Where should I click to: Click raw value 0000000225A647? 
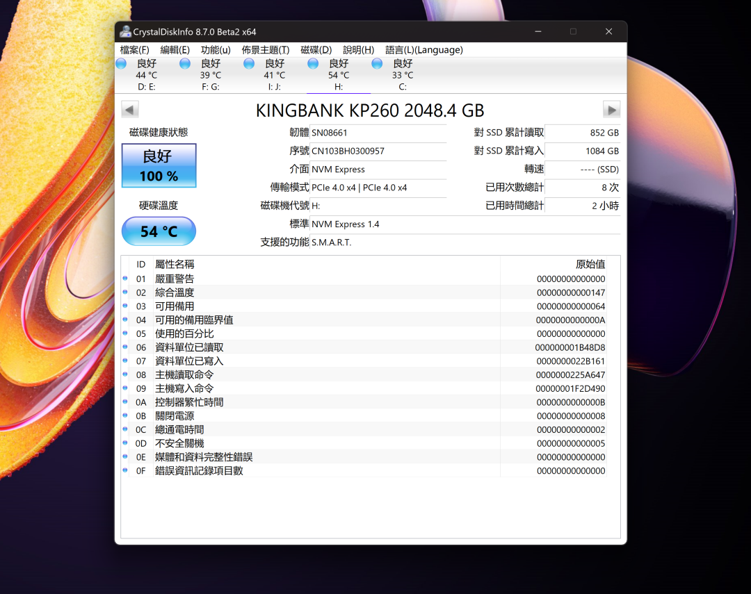click(x=570, y=374)
